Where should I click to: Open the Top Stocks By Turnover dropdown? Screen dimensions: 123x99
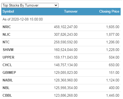pos(30,6)
